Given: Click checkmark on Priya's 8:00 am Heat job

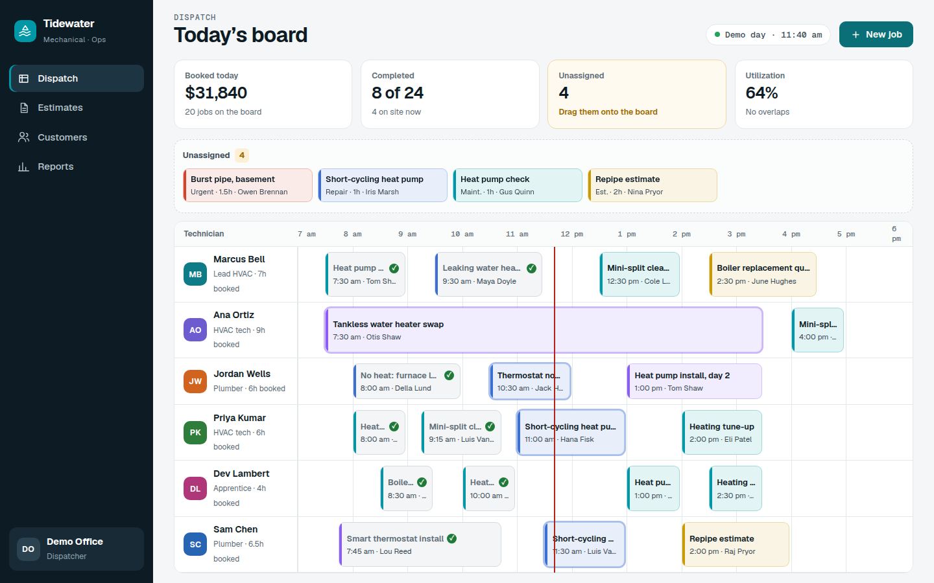Looking at the screenshot, I should click(x=394, y=426).
